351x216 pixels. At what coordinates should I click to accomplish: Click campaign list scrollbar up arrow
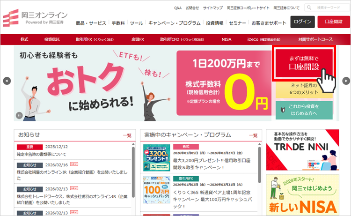click(x=259, y=144)
